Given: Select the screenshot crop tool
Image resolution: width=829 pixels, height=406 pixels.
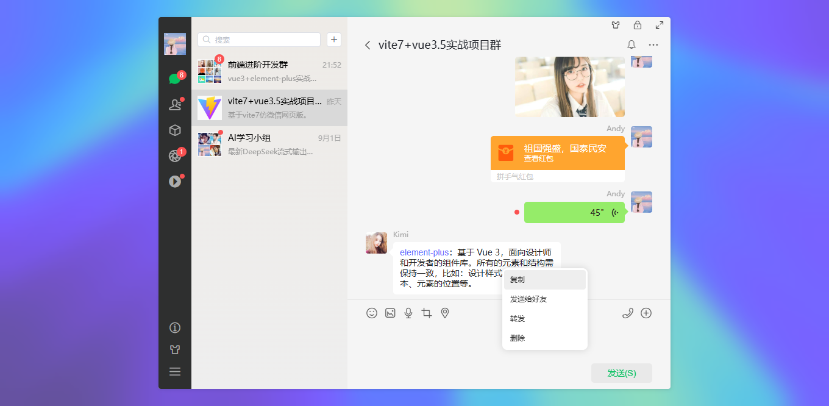Looking at the screenshot, I should click(427, 313).
